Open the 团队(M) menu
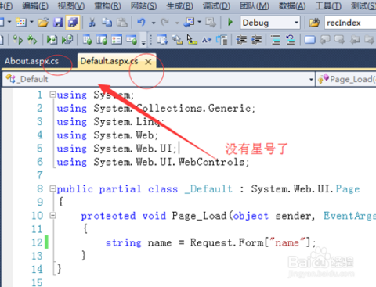The height and width of the screenshot is (287, 376). 255,5
